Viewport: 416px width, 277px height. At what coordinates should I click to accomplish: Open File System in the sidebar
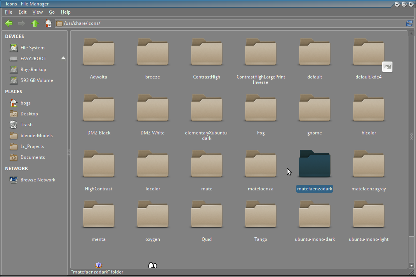[32, 48]
